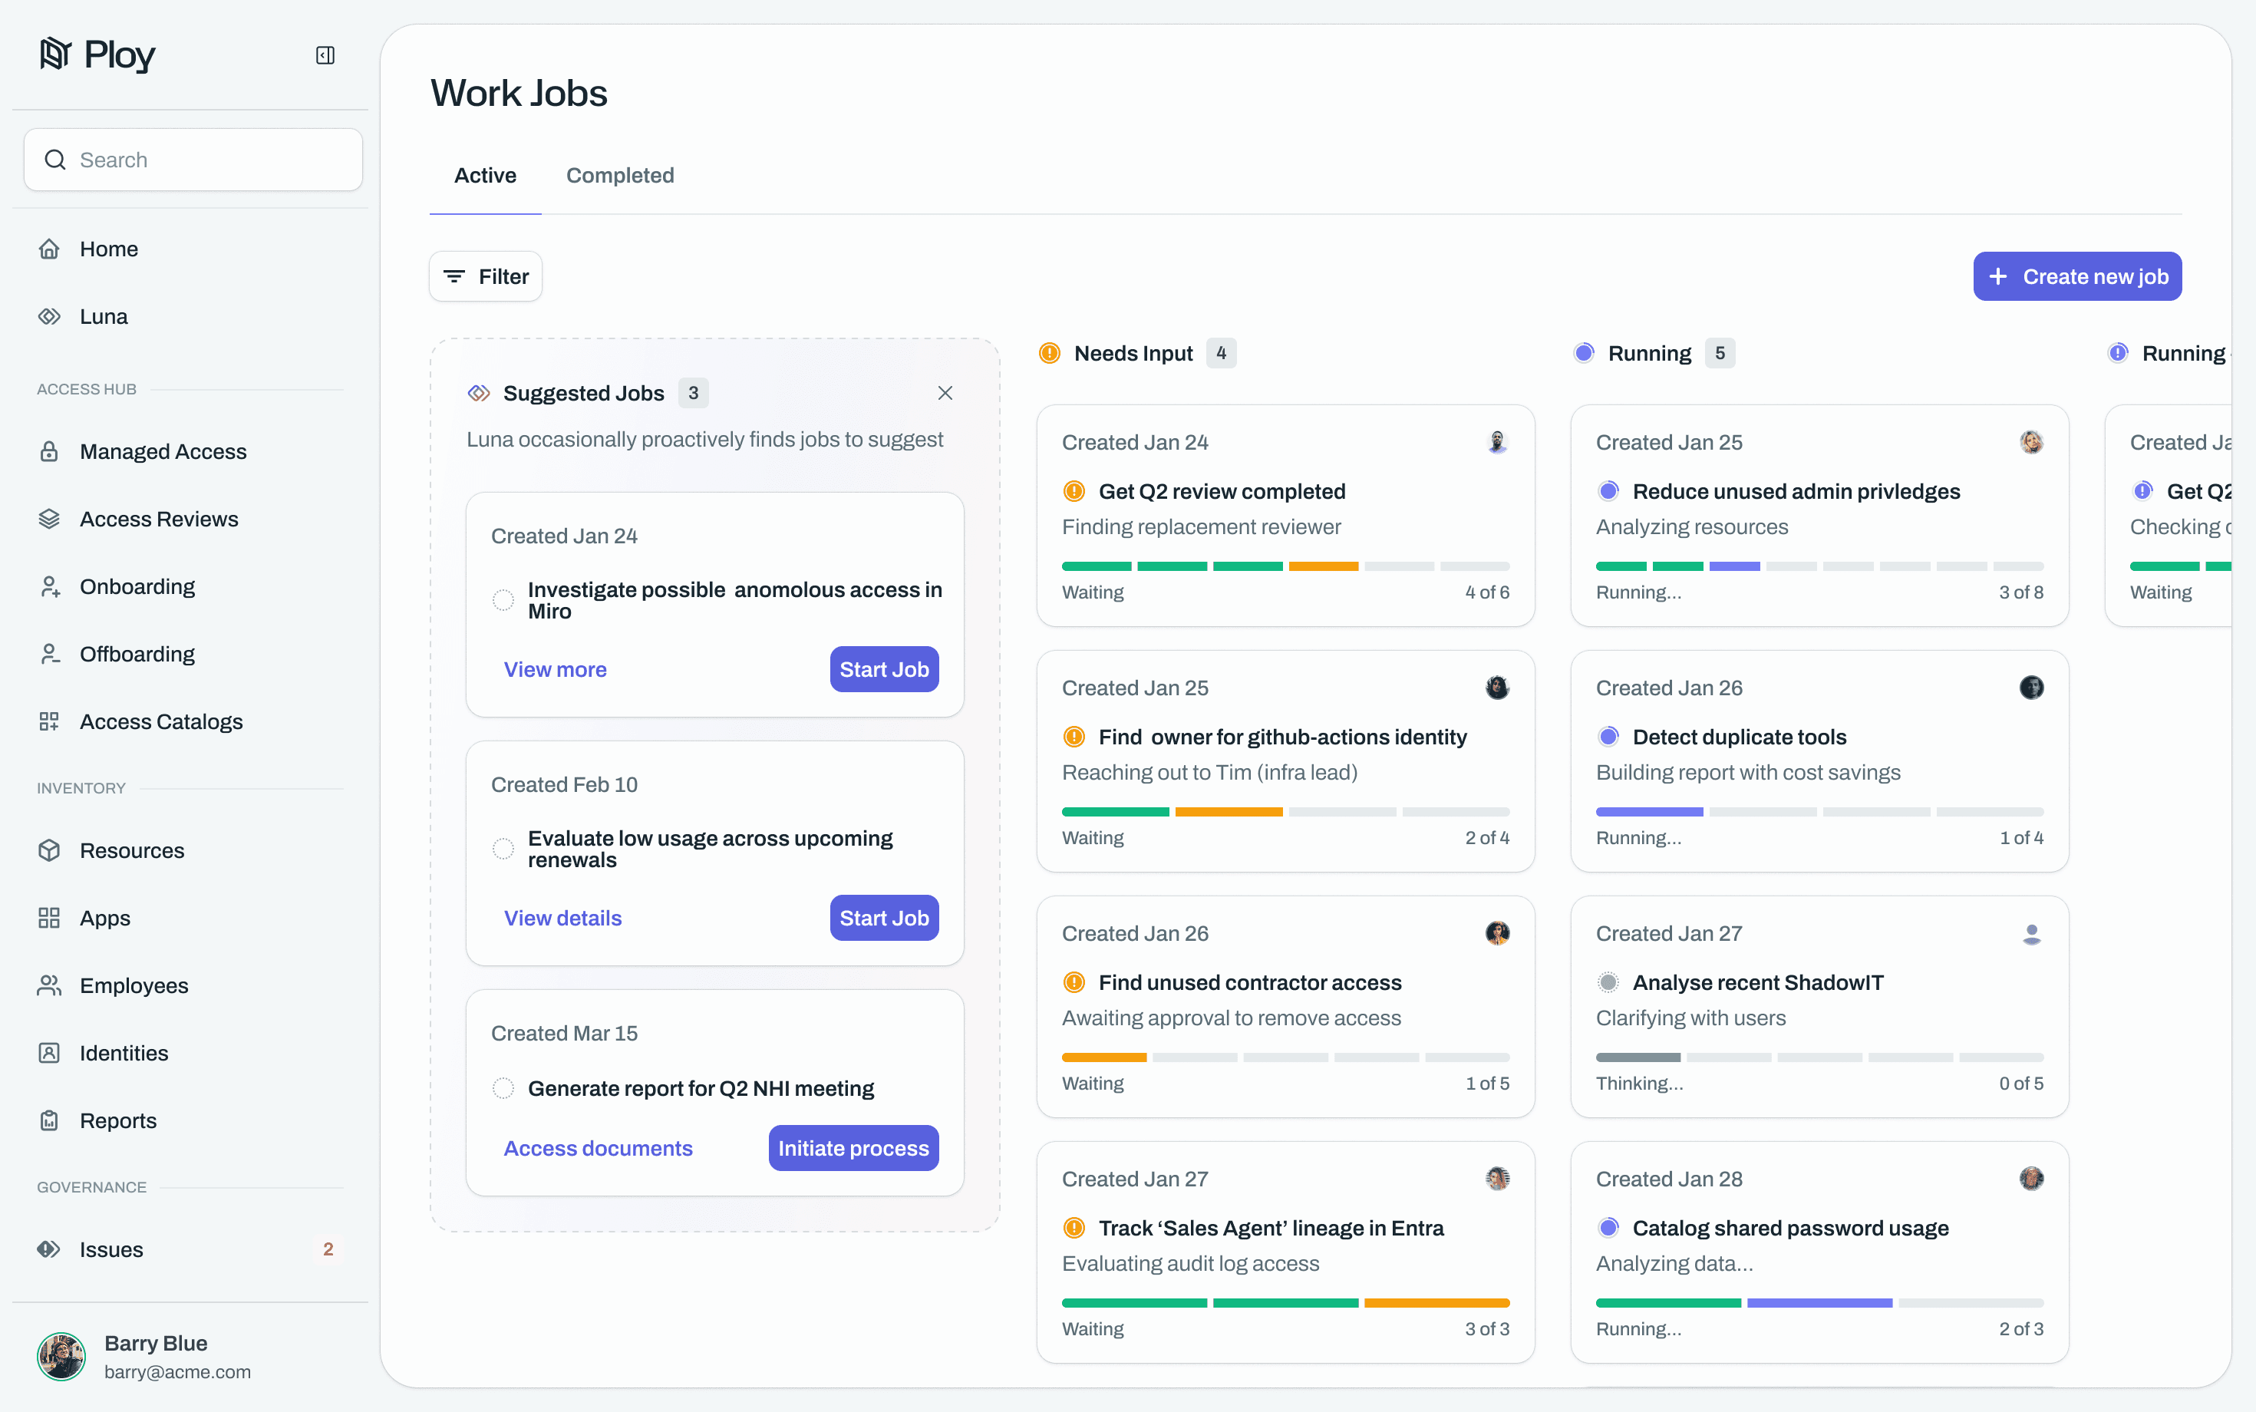Click the Luna icon in sidebar
Image resolution: width=2256 pixels, height=1412 pixels.
click(49, 317)
